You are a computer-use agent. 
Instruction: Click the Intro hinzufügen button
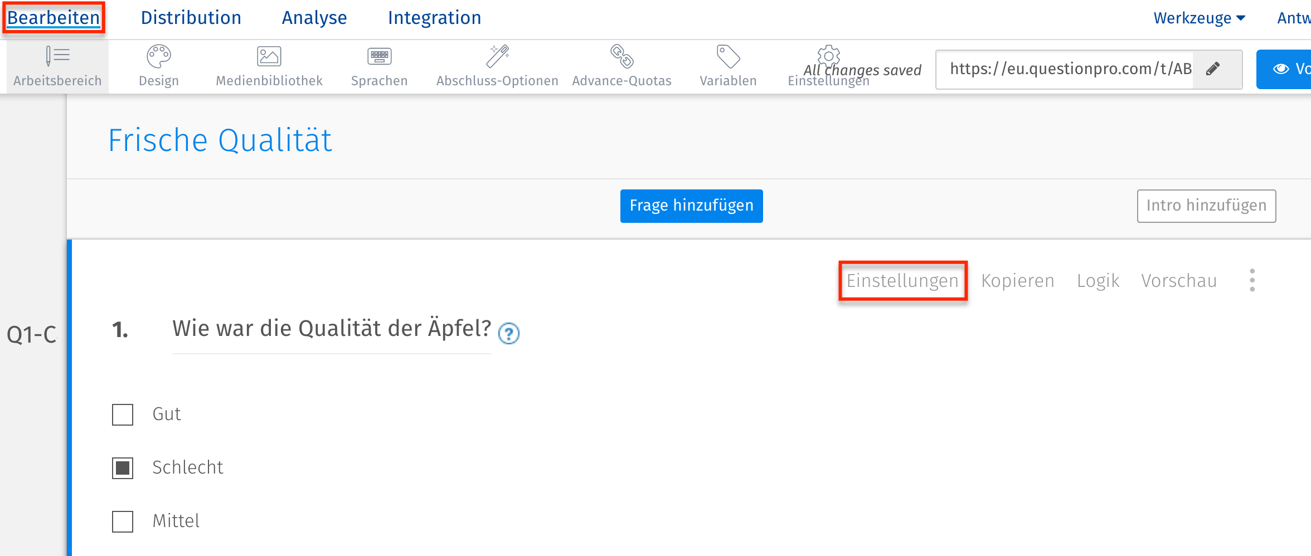click(x=1206, y=206)
